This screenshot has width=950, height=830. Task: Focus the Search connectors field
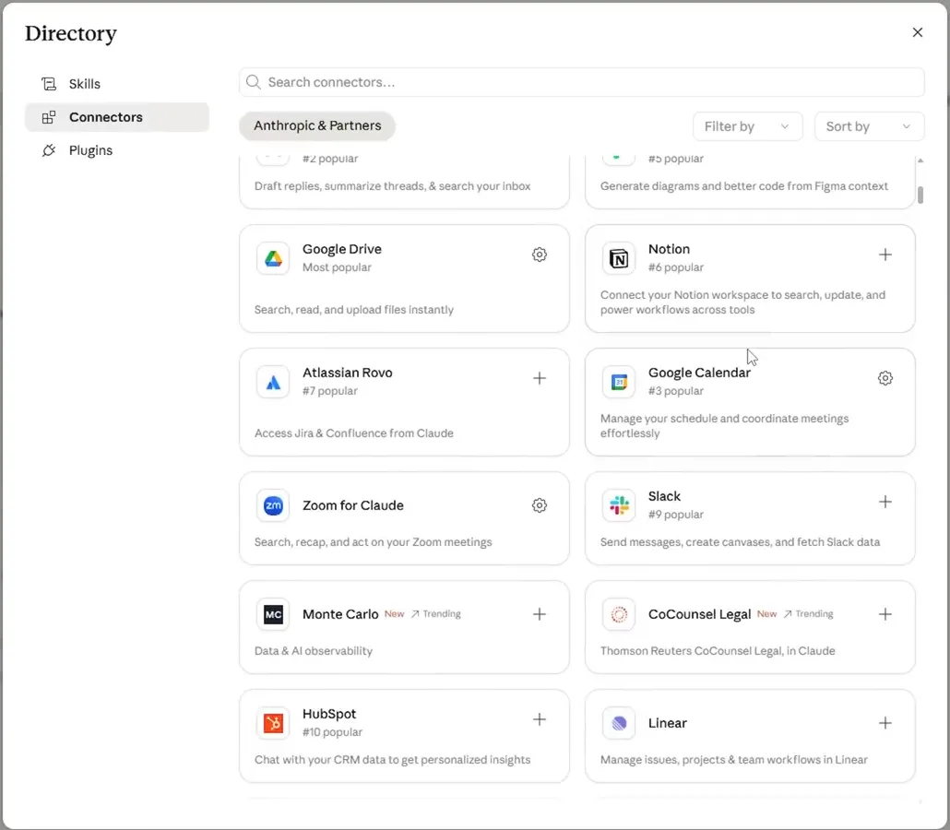click(582, 82)
